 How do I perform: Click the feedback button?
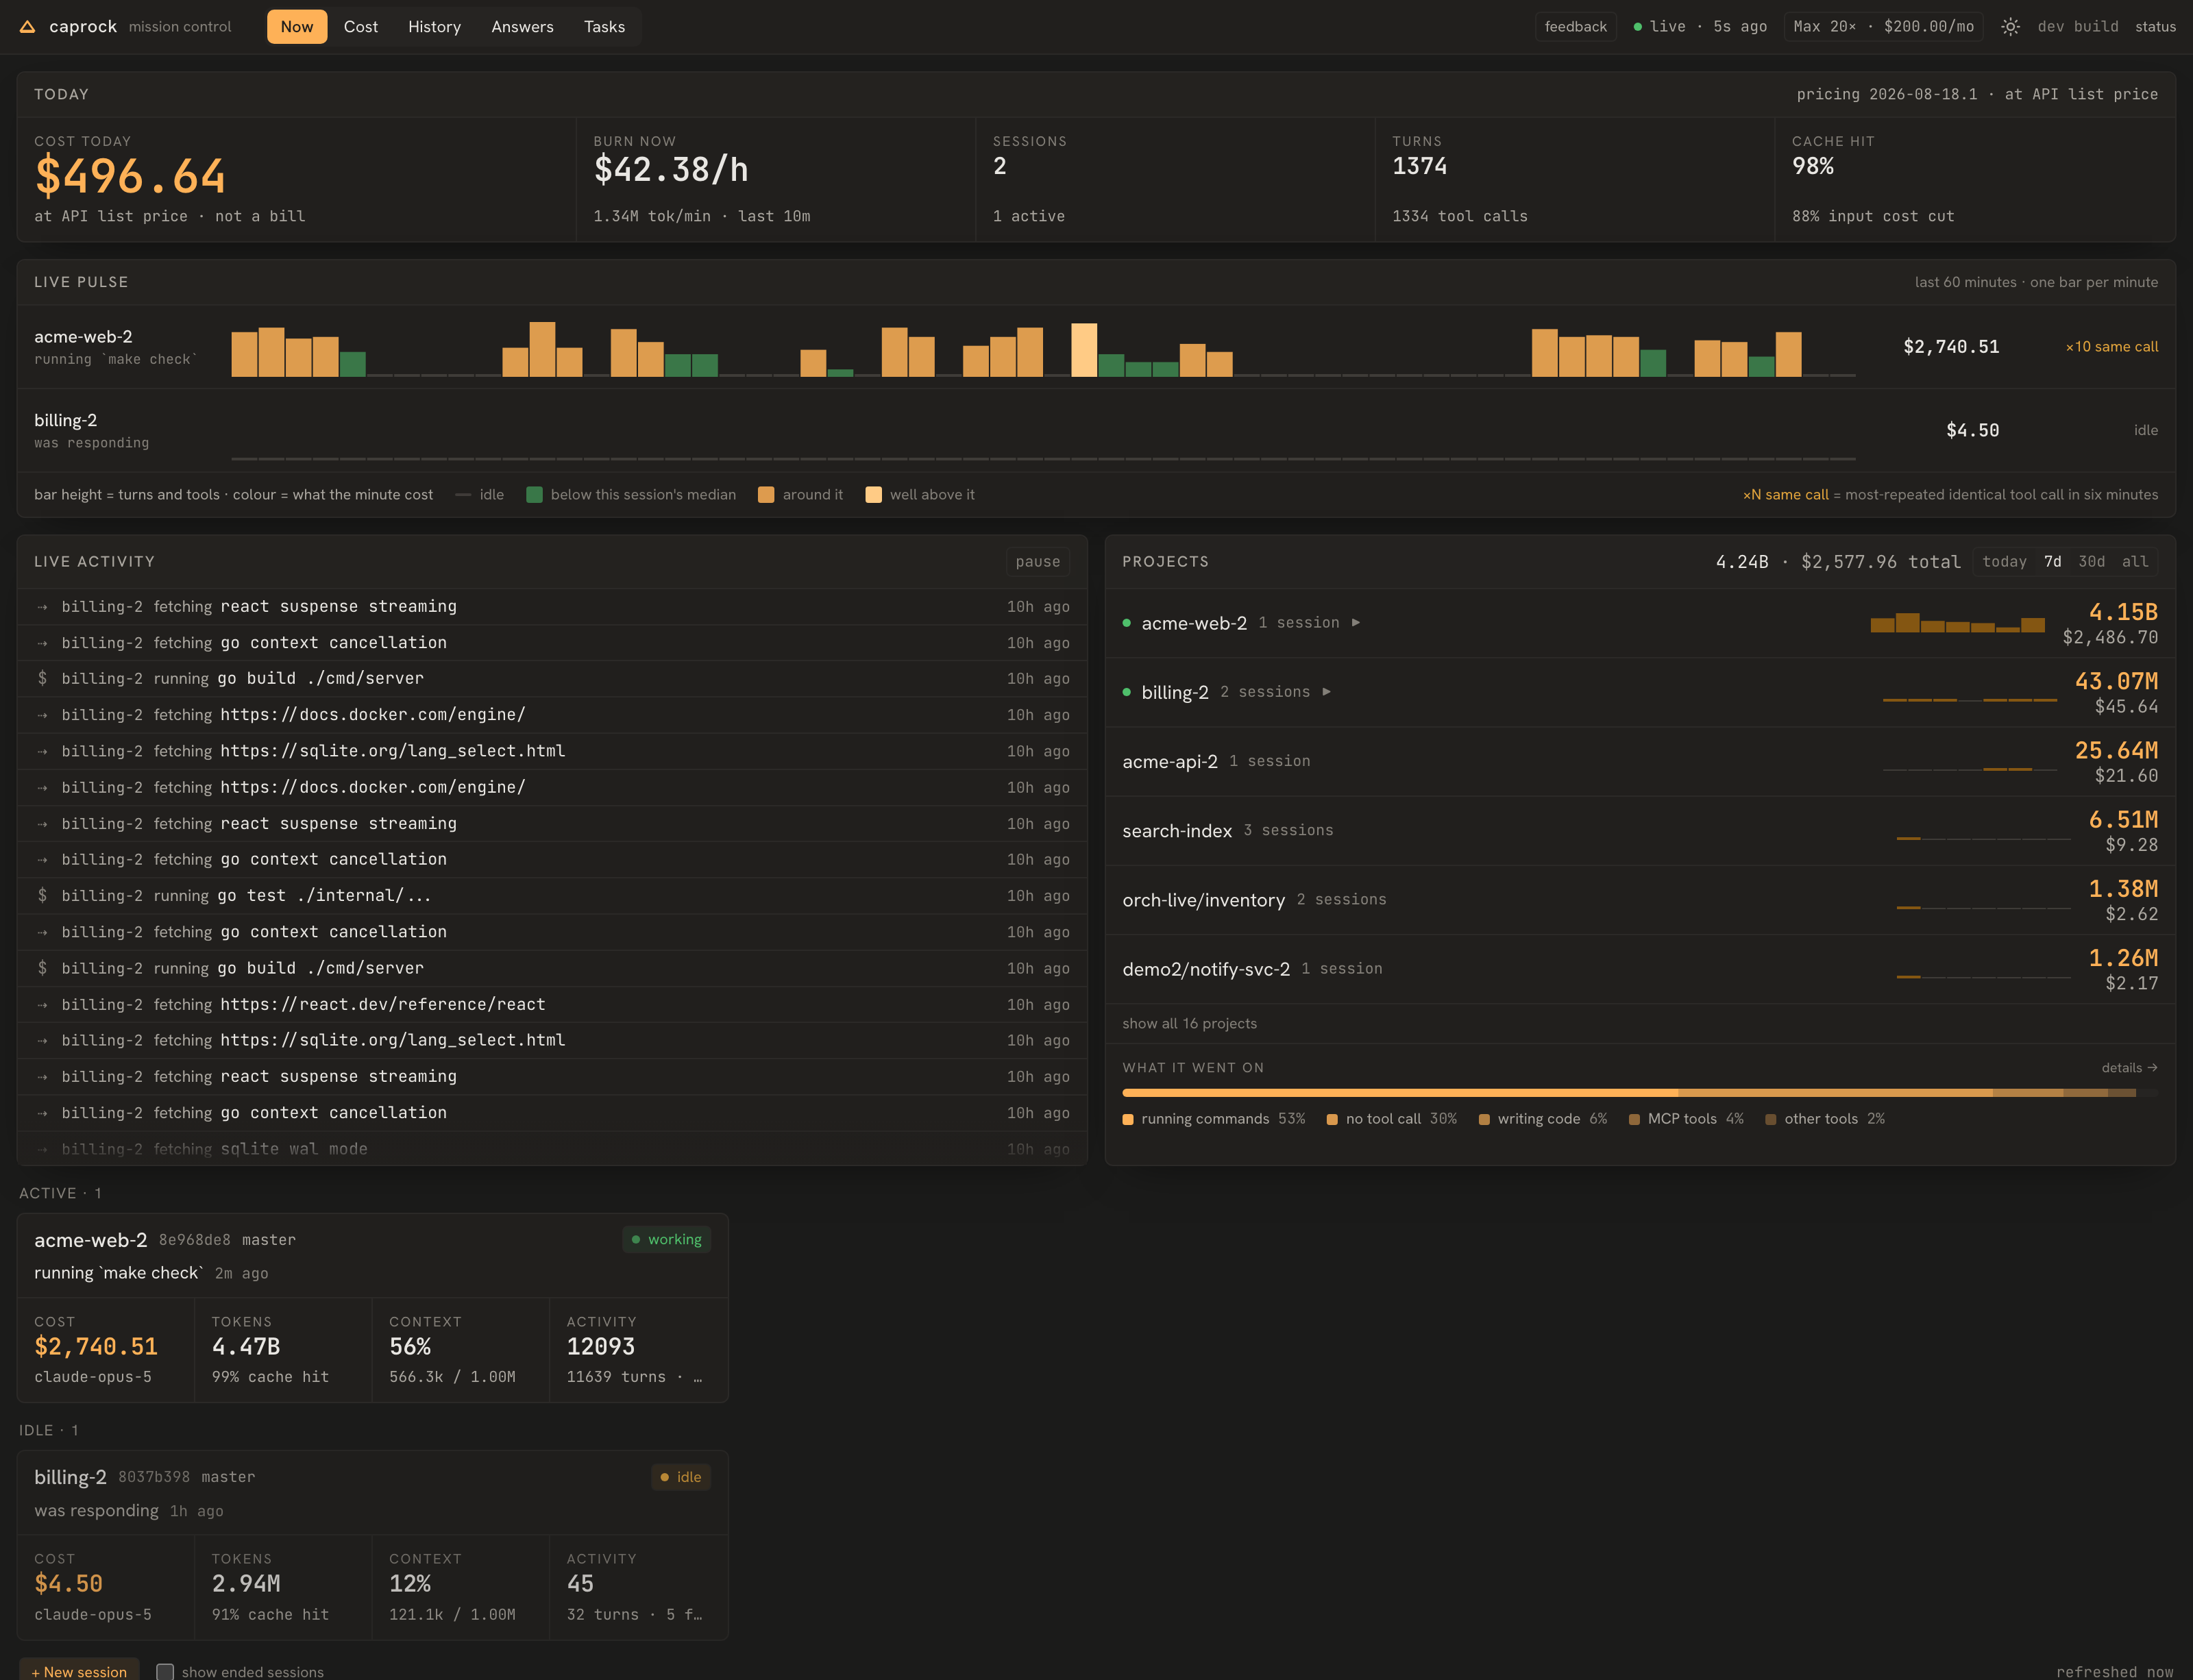[x=1575, y=27]
